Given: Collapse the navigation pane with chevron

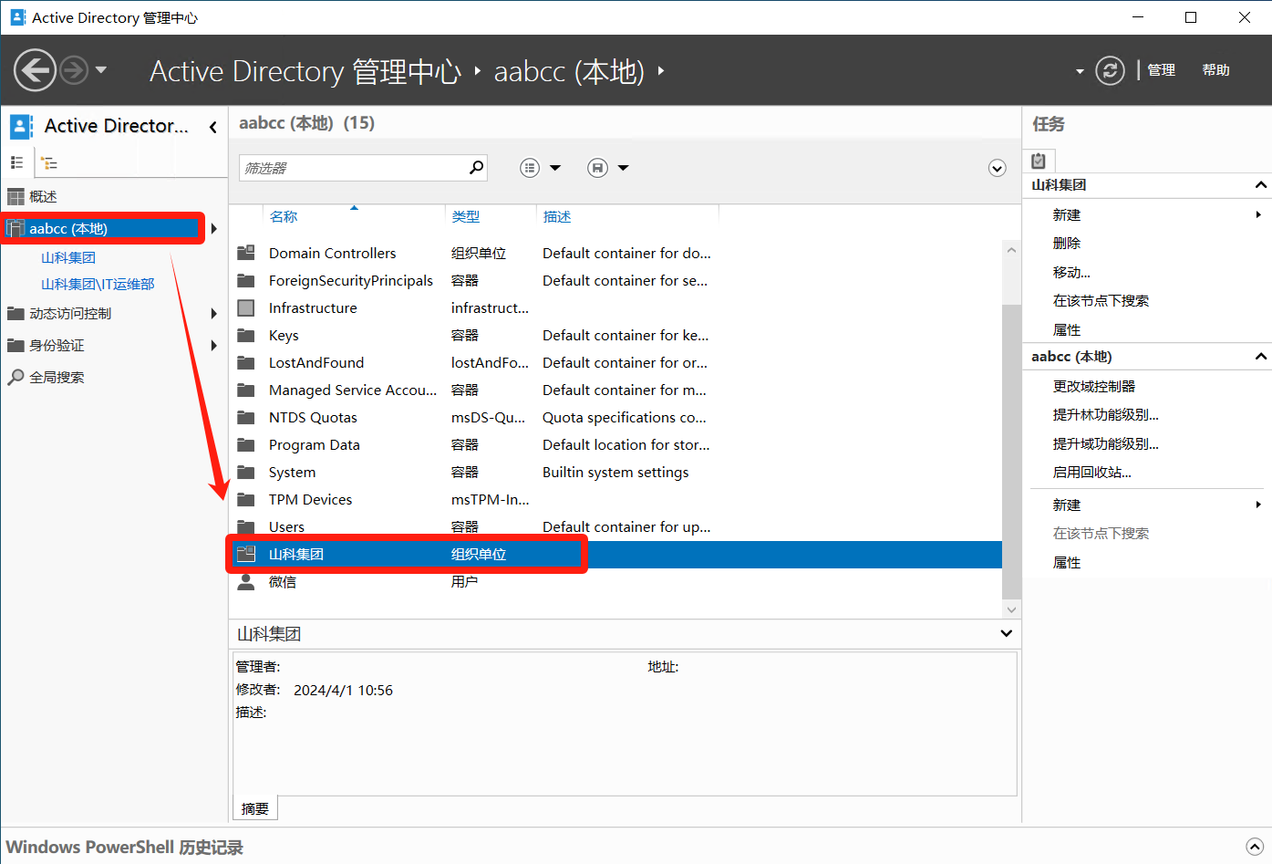Looking at the screenshot, I should 213,127.
